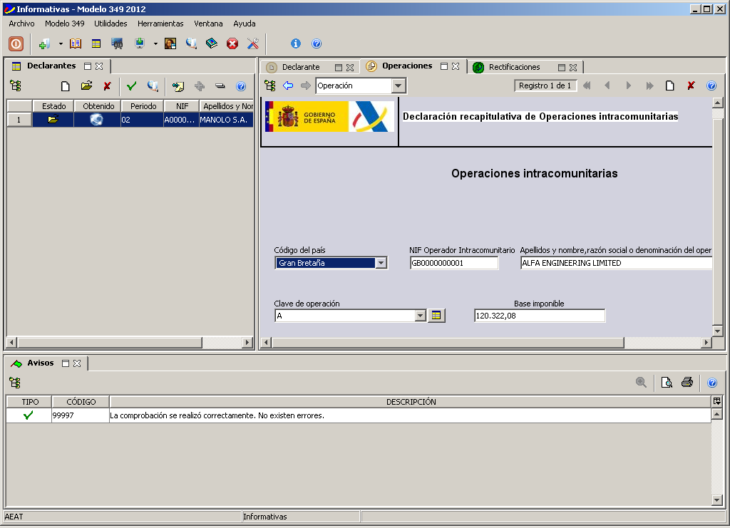This screenshot has width=730, height=528.
Task: Click the delete (red X) icon in Operaciones toolbar
Action: point(689,85)
